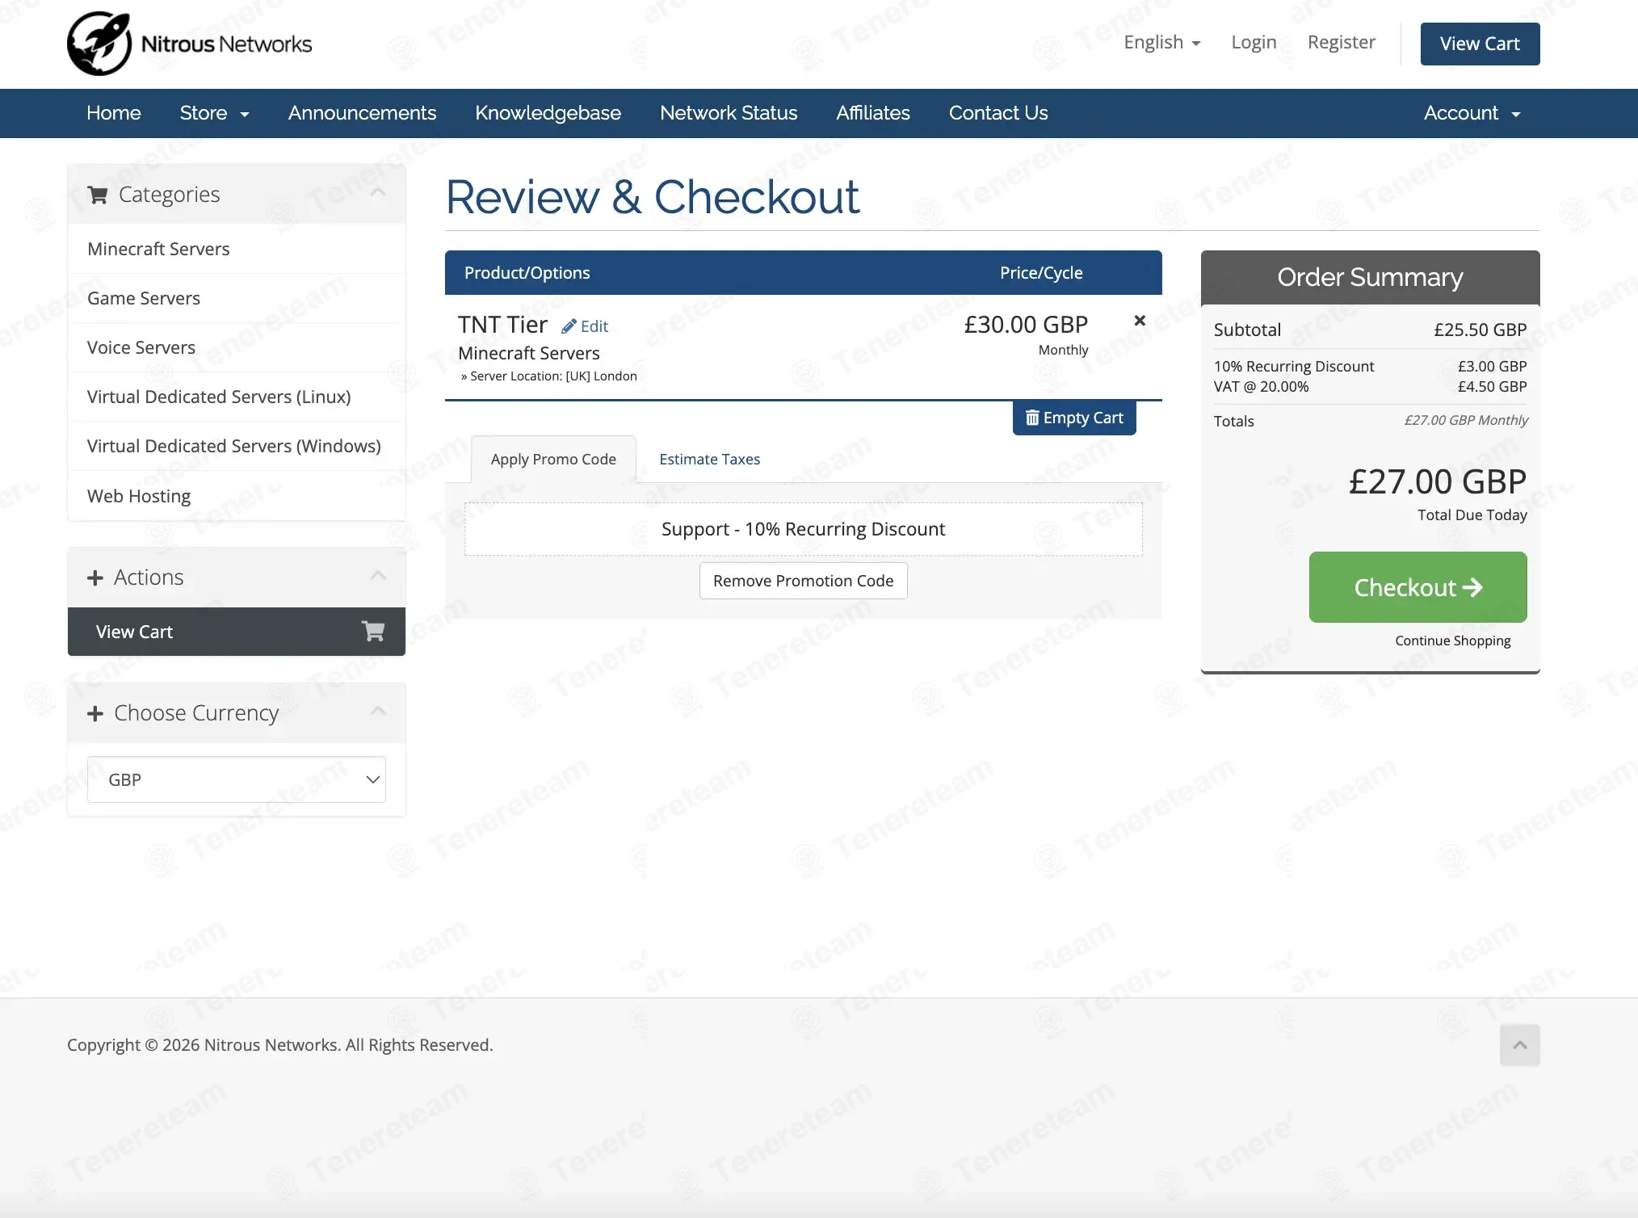Collapse the Actions panel chevron
Viewport: 1638px width, 1218px height.
coord(378,576)
